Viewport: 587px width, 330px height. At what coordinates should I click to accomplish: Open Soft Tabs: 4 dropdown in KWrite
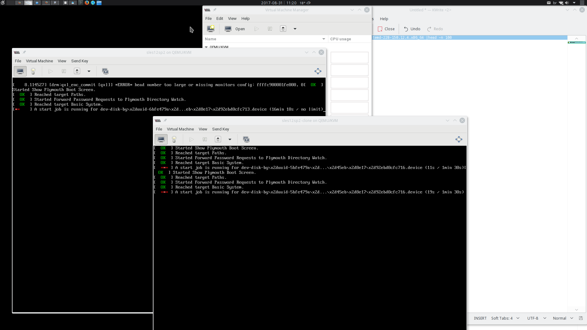point(505,318)
